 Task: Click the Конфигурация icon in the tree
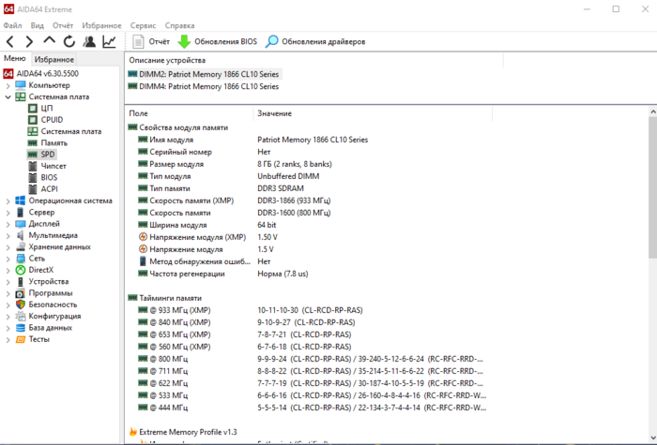20,317
